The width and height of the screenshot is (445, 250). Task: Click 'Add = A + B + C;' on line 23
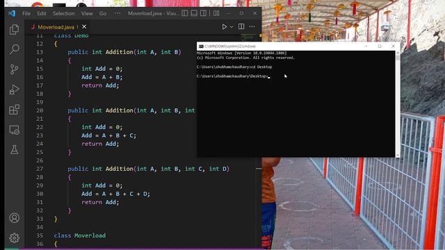108,135
